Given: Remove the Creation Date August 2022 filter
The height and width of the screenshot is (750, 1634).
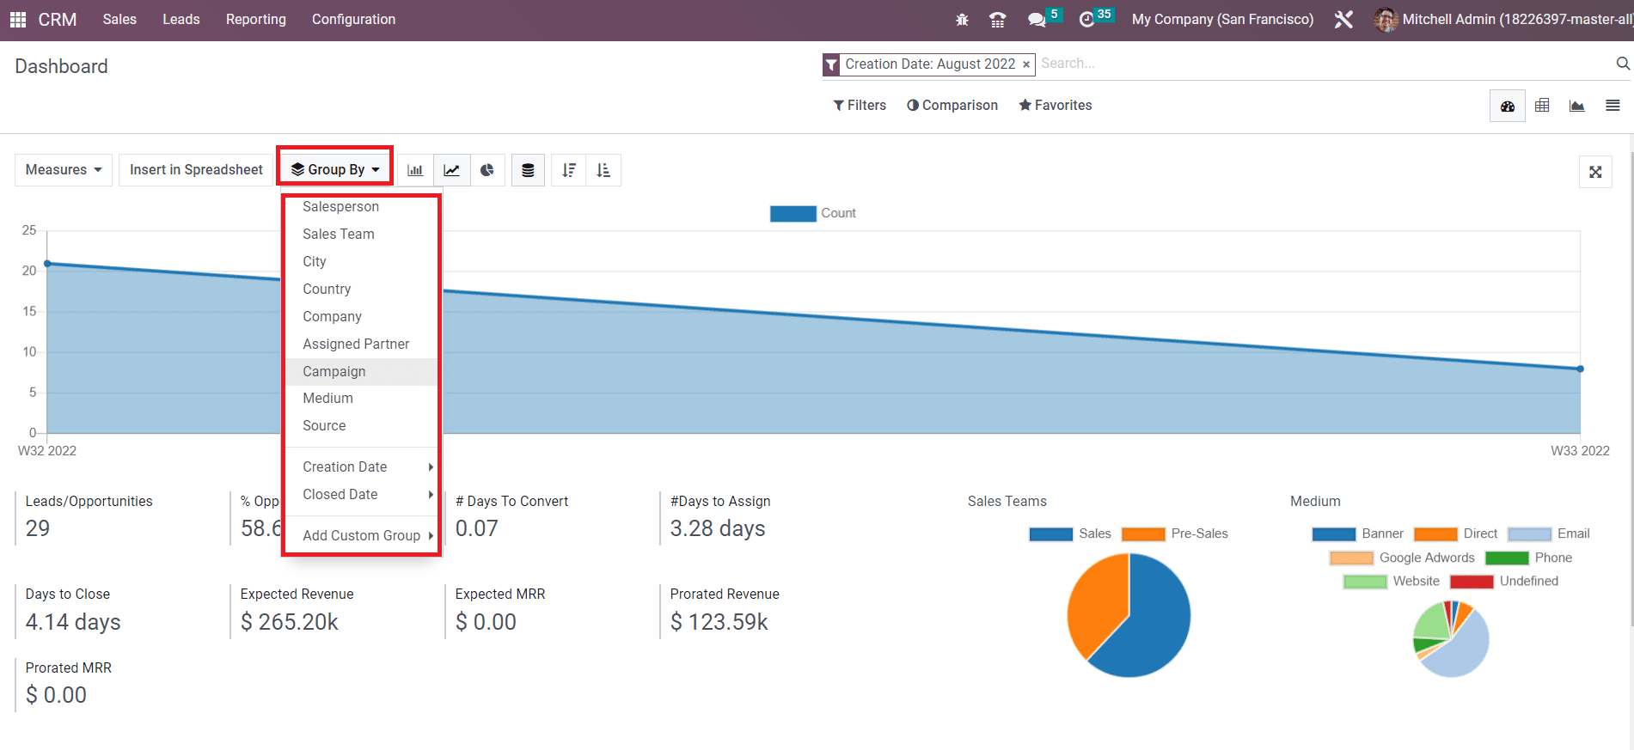Looking at the screenshot, I should 1025,64.
